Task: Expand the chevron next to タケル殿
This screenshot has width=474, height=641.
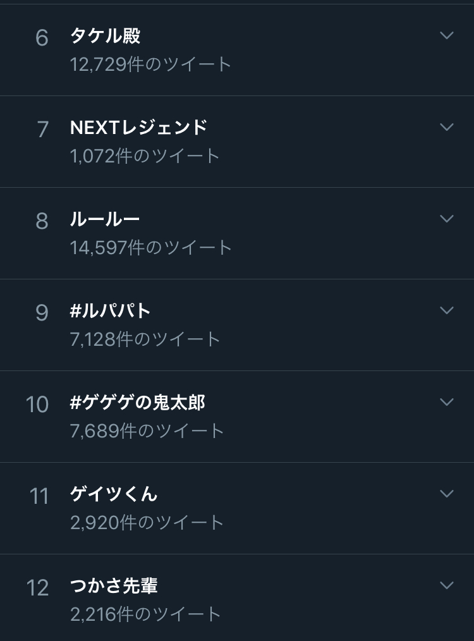Action: coord(447,36)
